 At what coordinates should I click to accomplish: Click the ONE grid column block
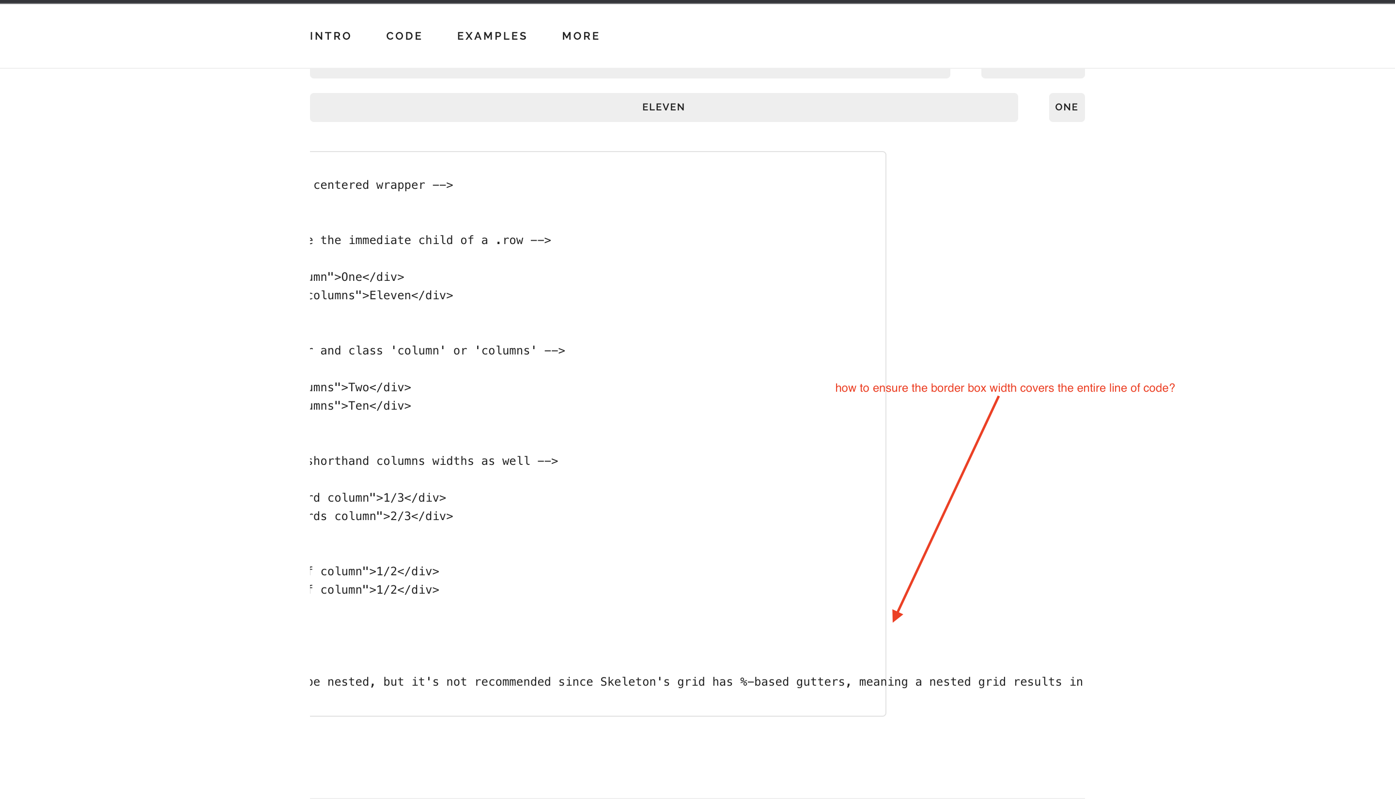[x=1066, y=107]
